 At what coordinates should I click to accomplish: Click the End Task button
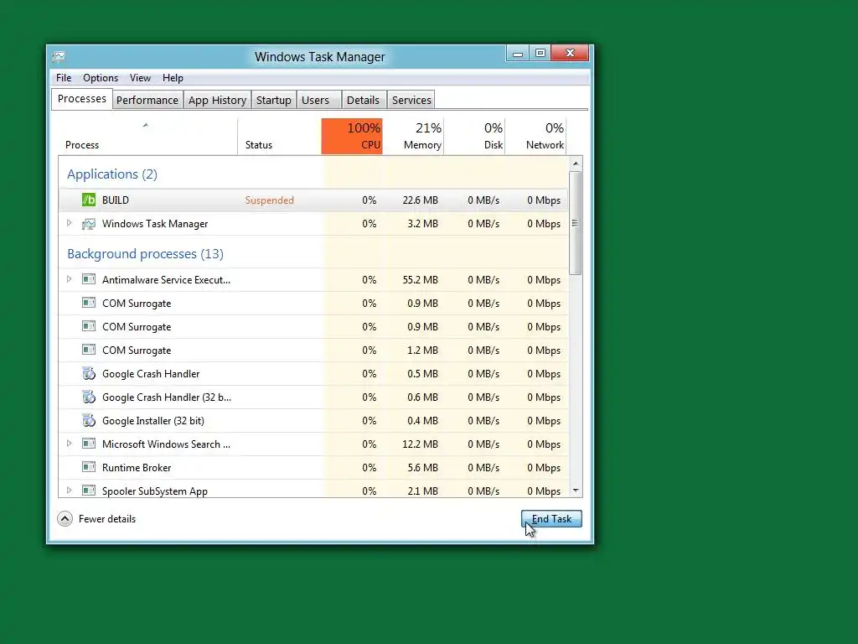[x=551, y=518]
